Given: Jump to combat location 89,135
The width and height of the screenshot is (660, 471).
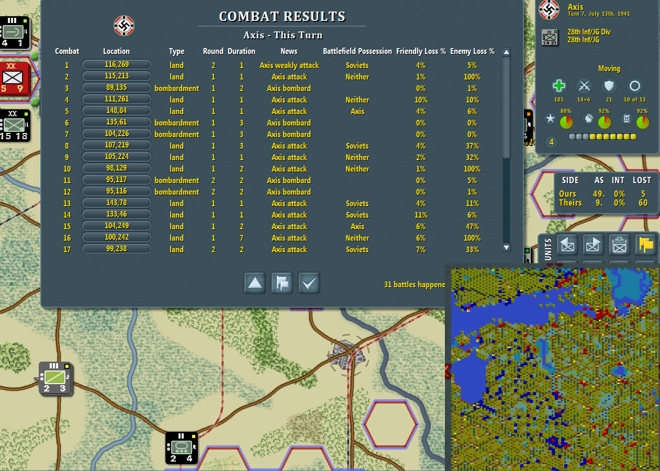Looking at the screenshot, I should coord(117,88).
